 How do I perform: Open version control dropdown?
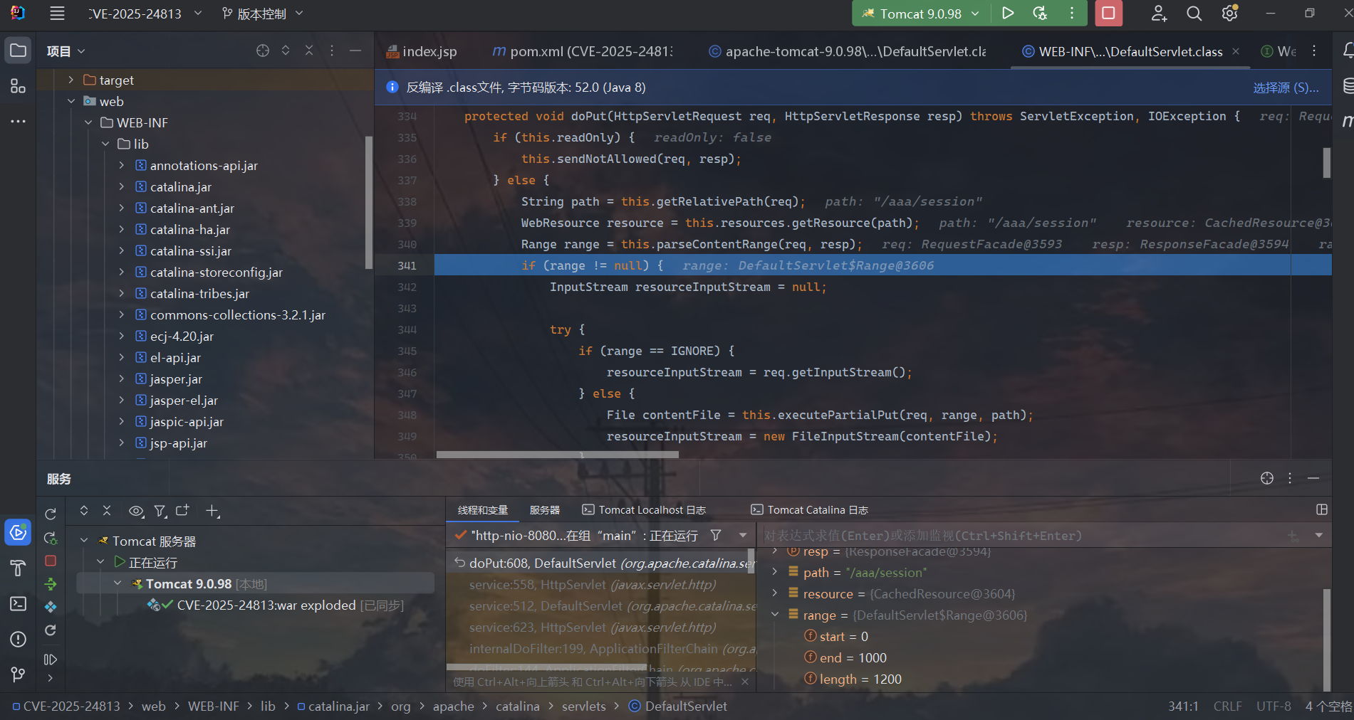(262, 14)
